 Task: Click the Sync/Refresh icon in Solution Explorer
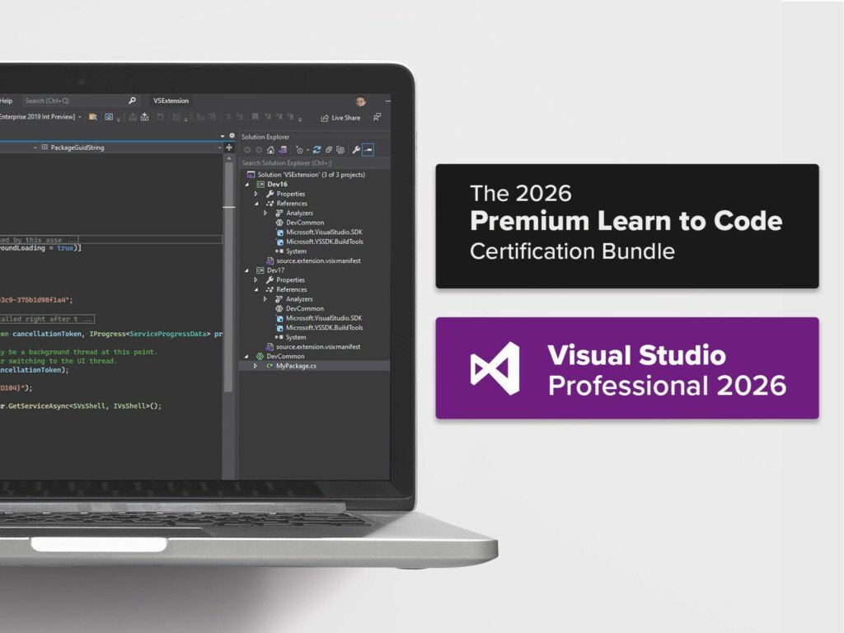(316, 150)
